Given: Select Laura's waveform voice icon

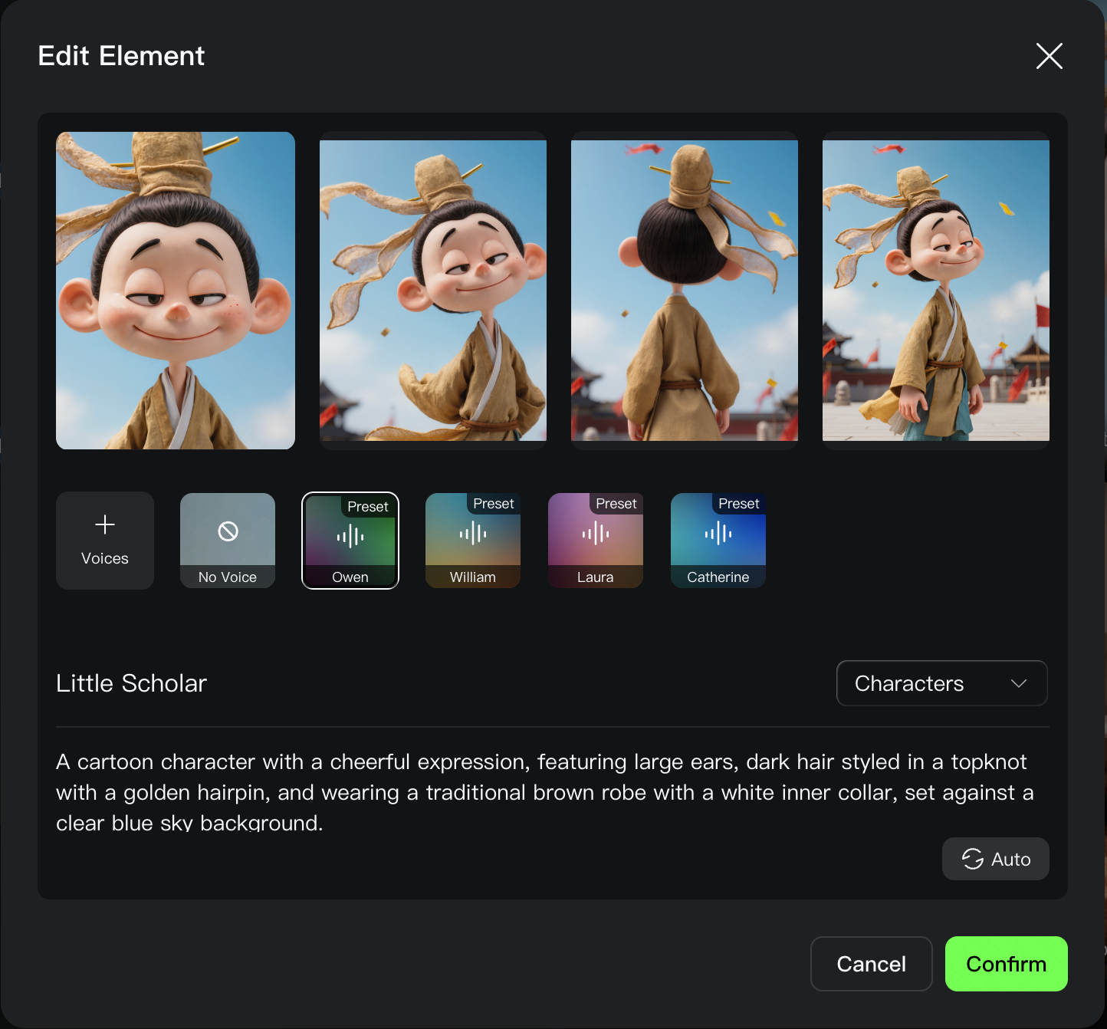Looking at the screenshot, I should click(596, 533).
